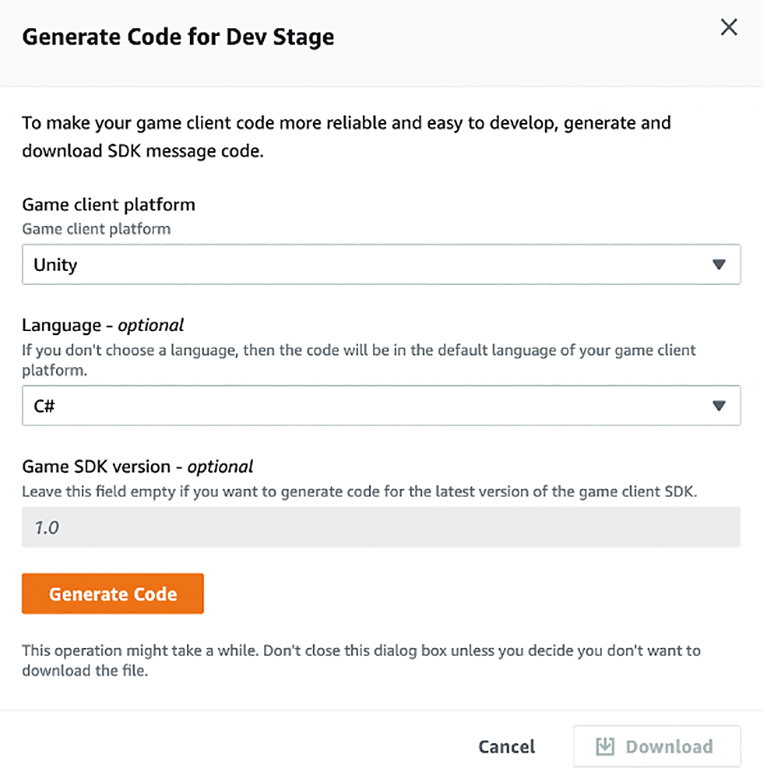Click the download arrow icon on Download button
Image resolution: width=767 pixels, height=779 pixels.
pos(606,746)
